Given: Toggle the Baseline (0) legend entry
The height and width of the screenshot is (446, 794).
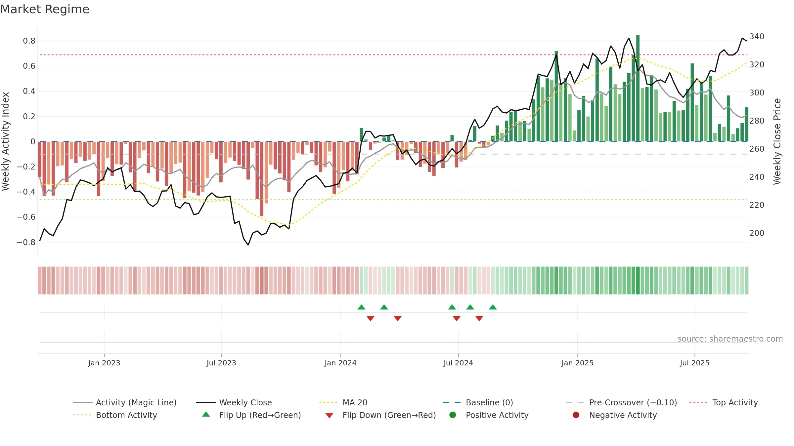Looking at the screenshot, I should [x=478, y=402].
